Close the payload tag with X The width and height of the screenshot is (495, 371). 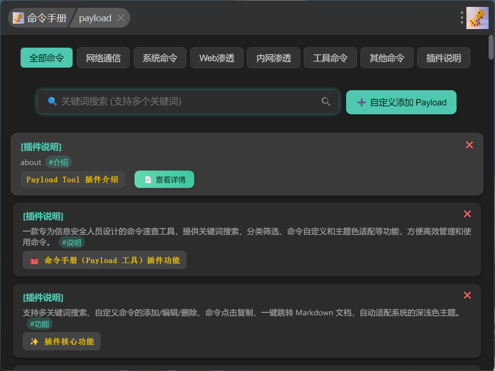point(121,18)
